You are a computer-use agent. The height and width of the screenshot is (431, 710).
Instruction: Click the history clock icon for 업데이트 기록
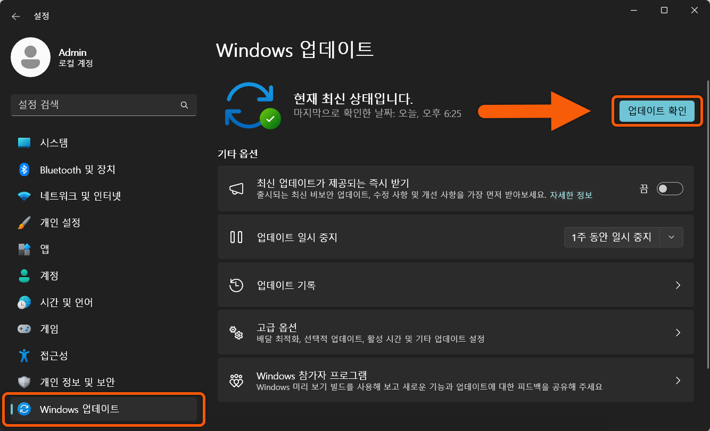point(236,285)
